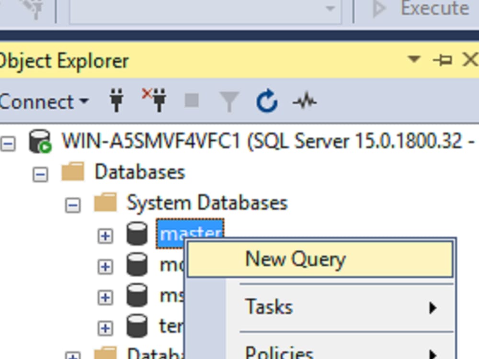
Task: Expand the model database node
Action: [105, 267]
